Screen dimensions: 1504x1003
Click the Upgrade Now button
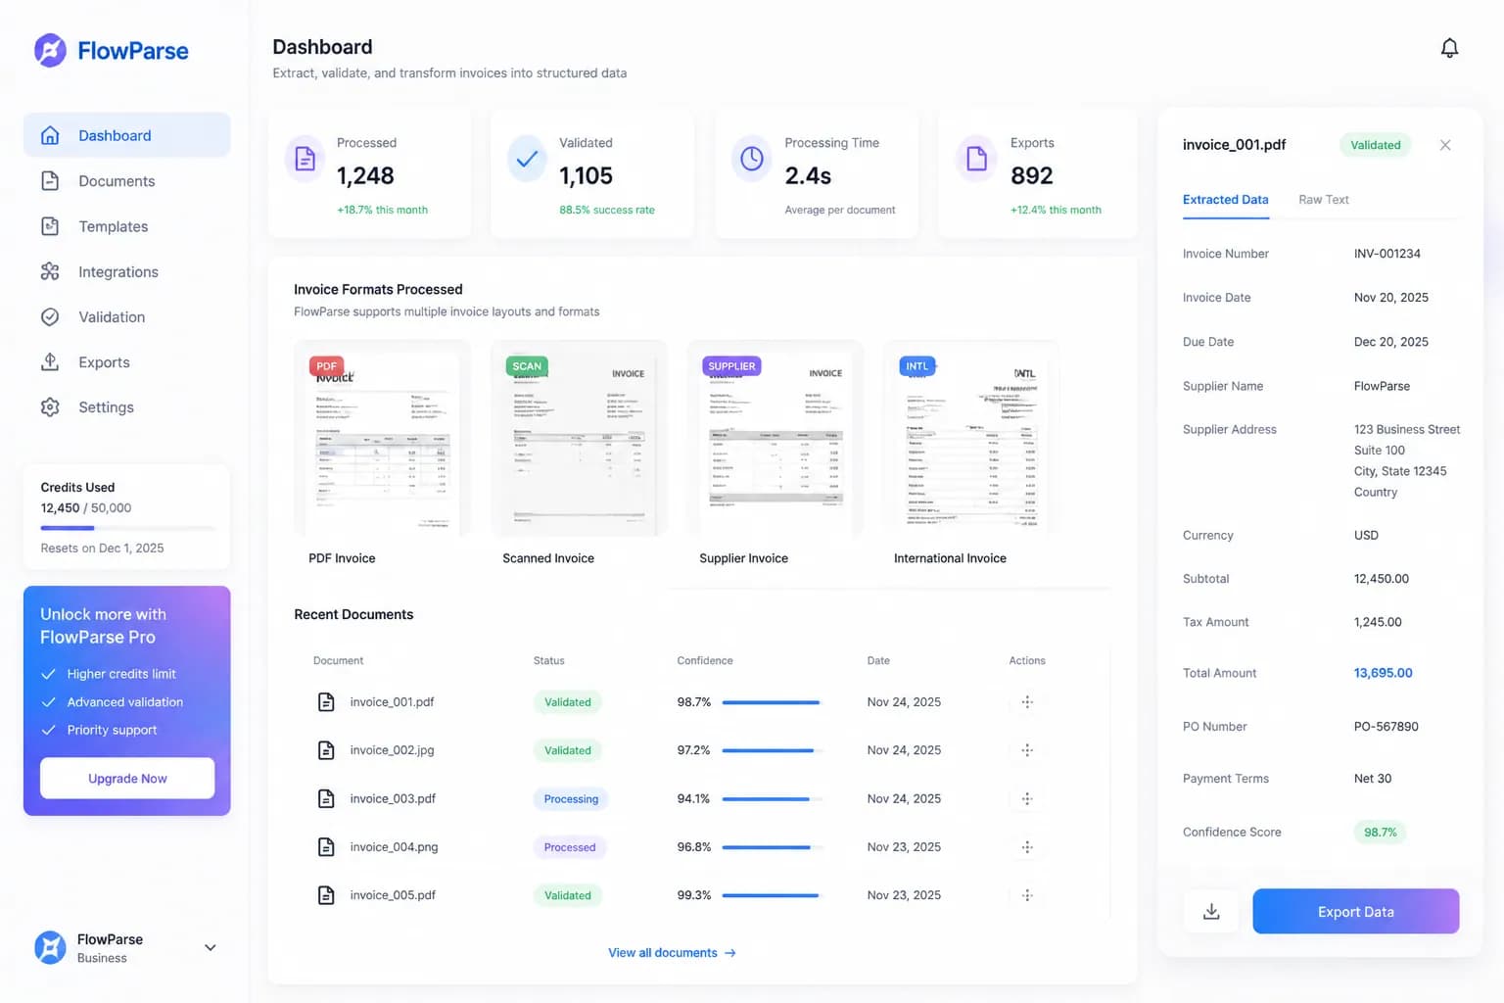click(127, 779)
